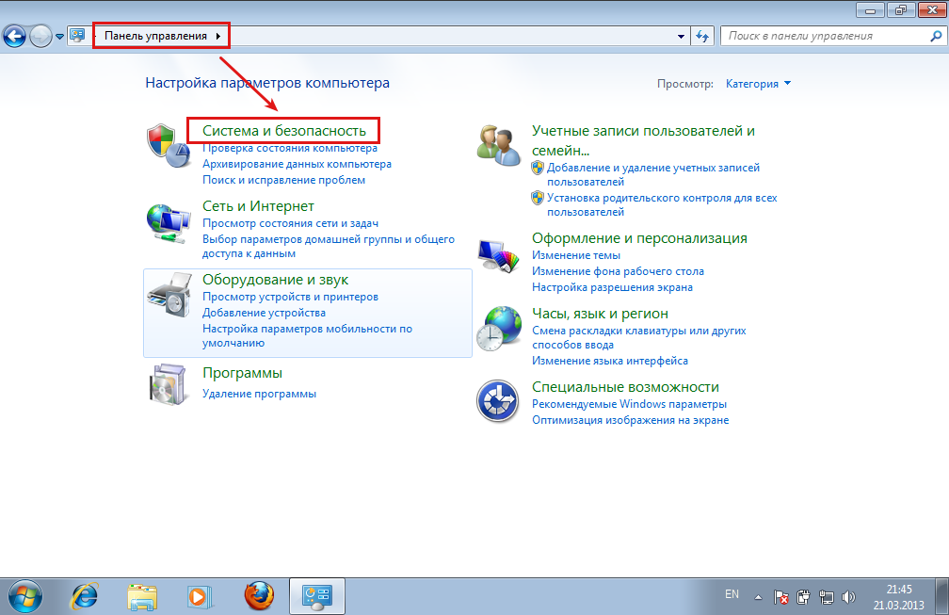Screen dimensions: 949x615
Task: Open the Network and Internet globe icon
Action: click(169, 222)
